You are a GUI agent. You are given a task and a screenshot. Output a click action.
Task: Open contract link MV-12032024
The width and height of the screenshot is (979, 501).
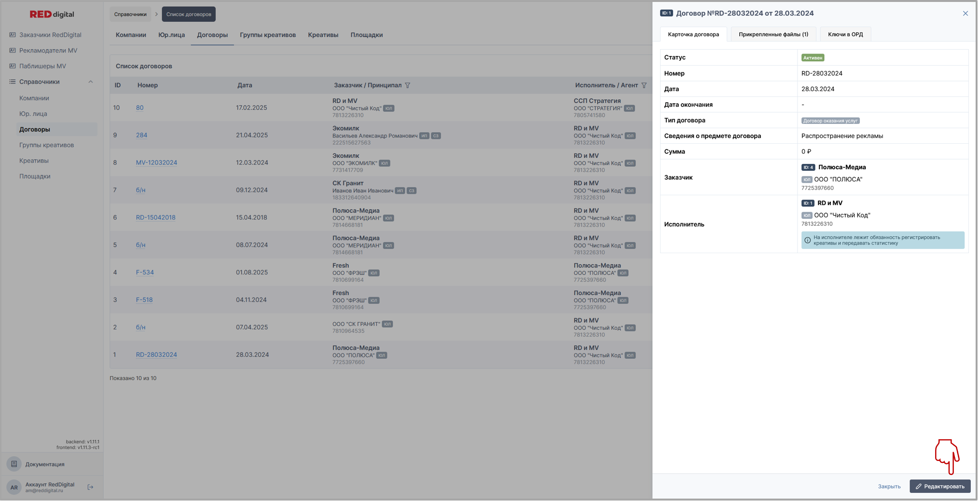pyautogui.click(x=156, y=163)
